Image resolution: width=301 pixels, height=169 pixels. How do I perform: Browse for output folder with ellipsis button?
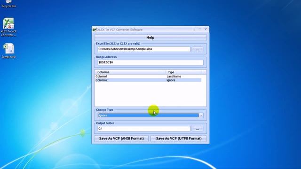198,129
